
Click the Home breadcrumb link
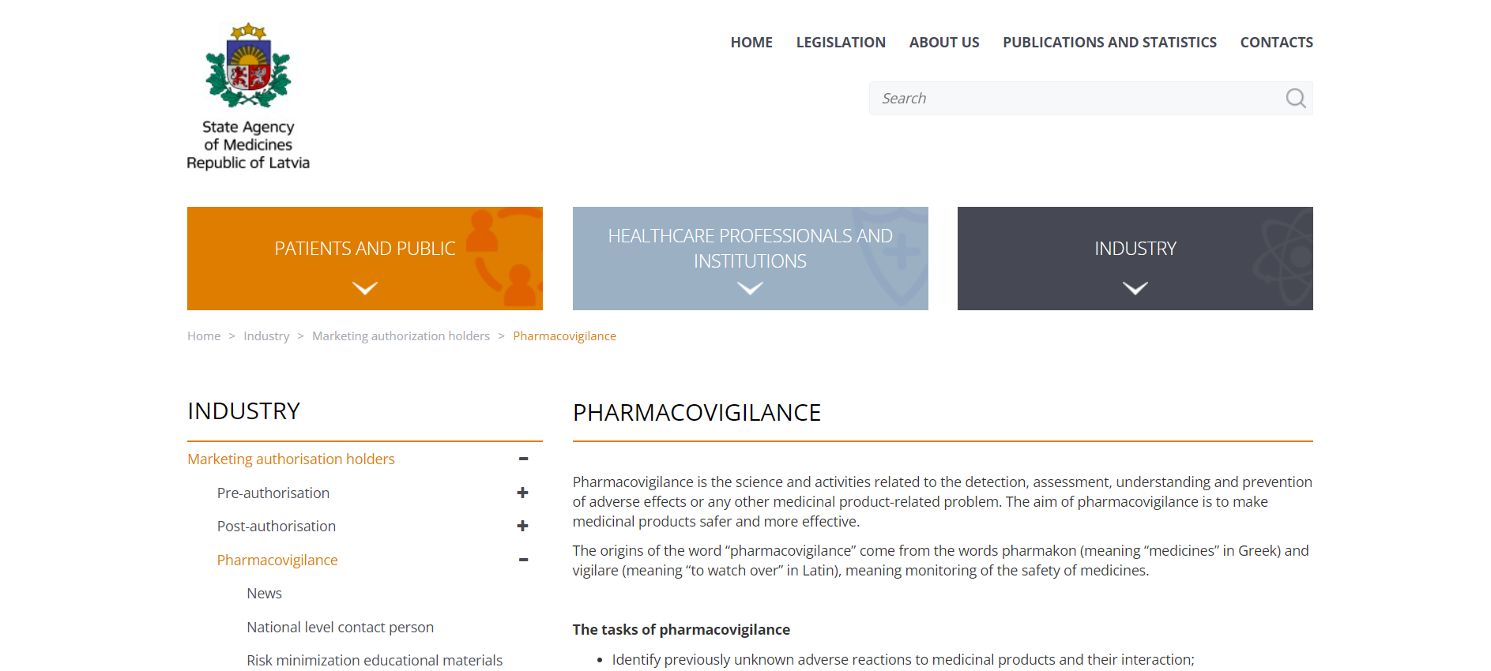click(204, 336)
